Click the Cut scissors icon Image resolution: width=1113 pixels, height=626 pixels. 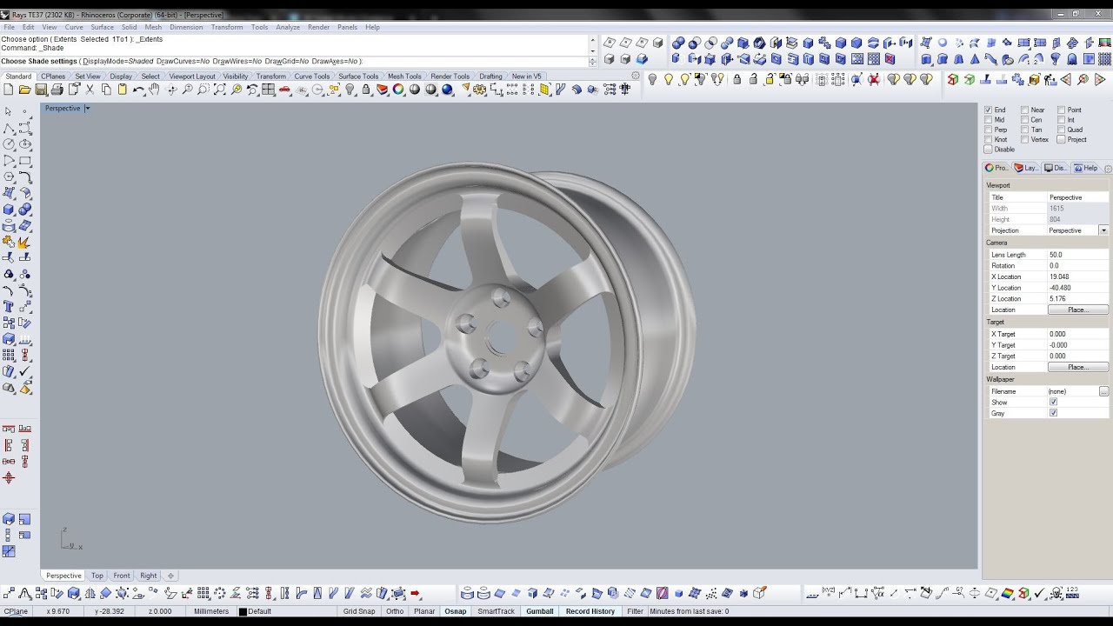coord(90,90)
